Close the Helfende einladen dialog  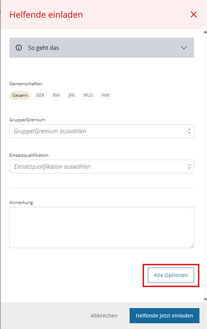click(x=194, y=15)
